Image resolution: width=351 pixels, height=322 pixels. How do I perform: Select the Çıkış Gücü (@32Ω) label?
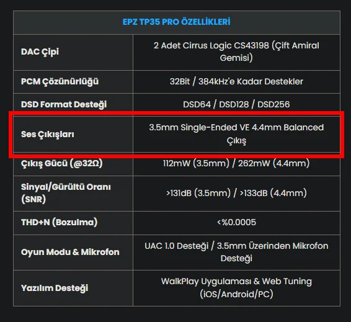[x=62, y=163]
